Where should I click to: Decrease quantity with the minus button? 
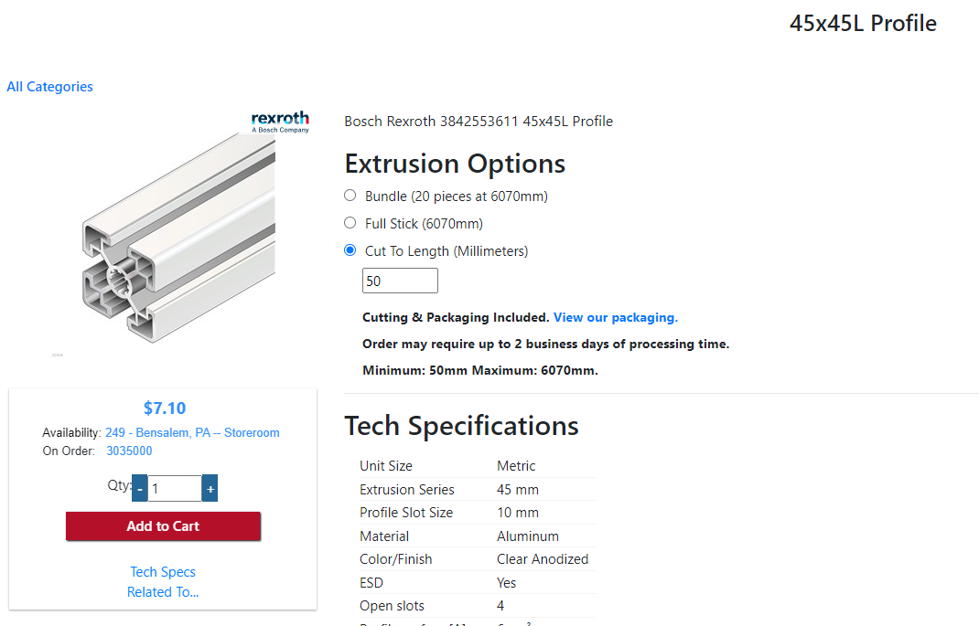point(139,489)
